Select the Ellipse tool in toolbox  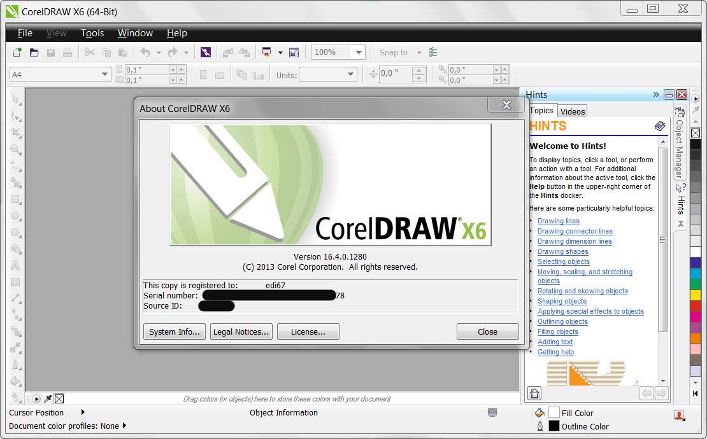16,216
